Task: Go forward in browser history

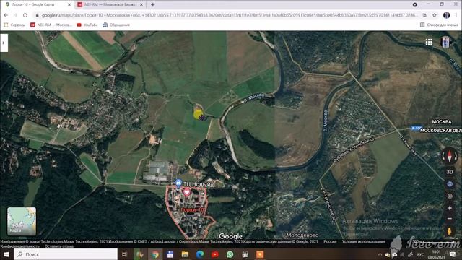Action: (15, 15)
